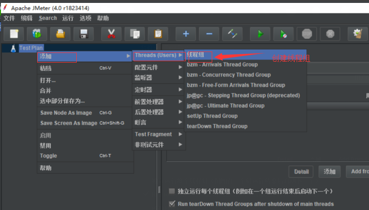Image resolution: width=369 pixels, height=210 pixels.
Task: Click the Expand All plus icon
Action: click(x=186, y=34)
